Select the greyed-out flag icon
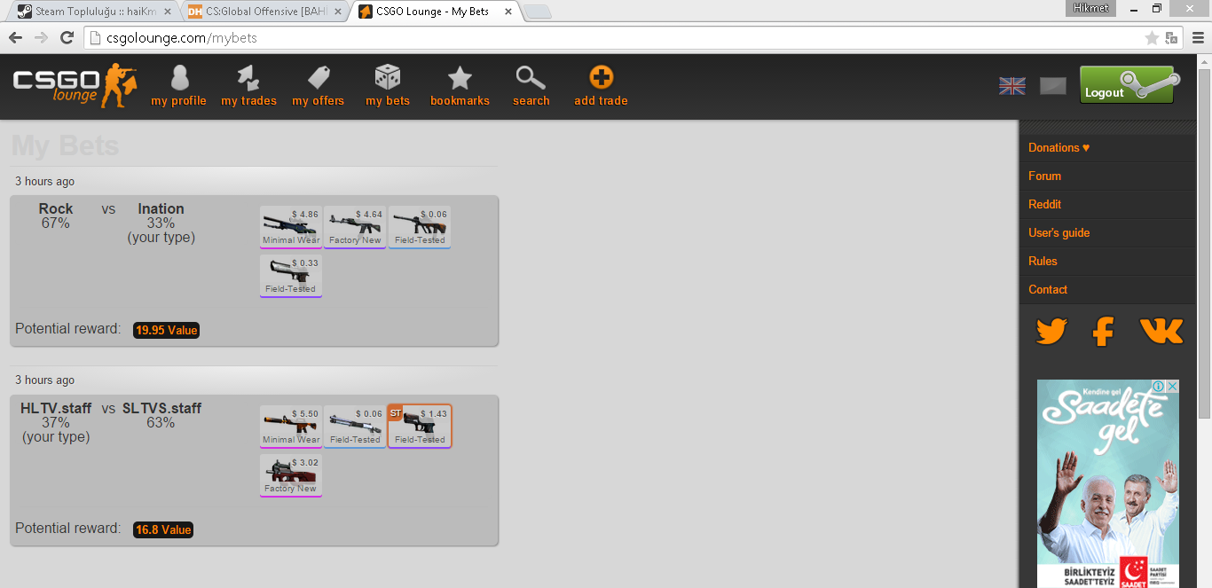This screenshot has width=1212, height=588. click(x=1053, y=86)
